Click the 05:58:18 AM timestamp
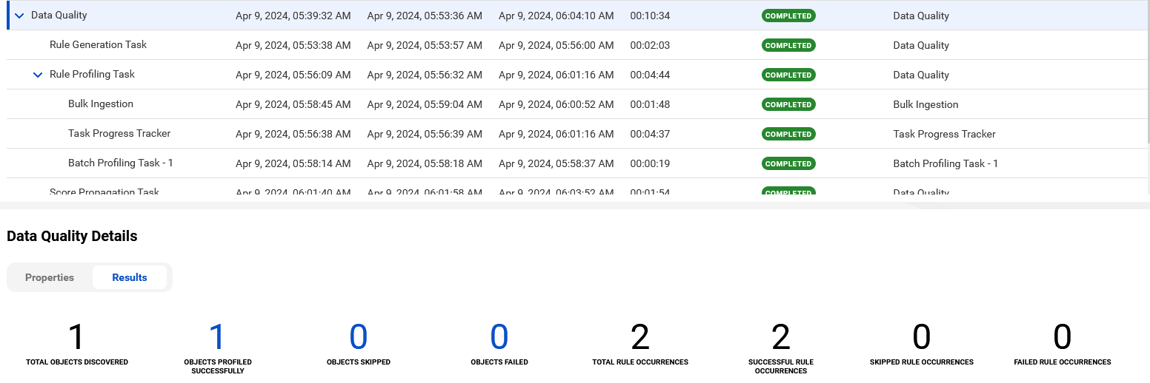 [x=425, y=163]
